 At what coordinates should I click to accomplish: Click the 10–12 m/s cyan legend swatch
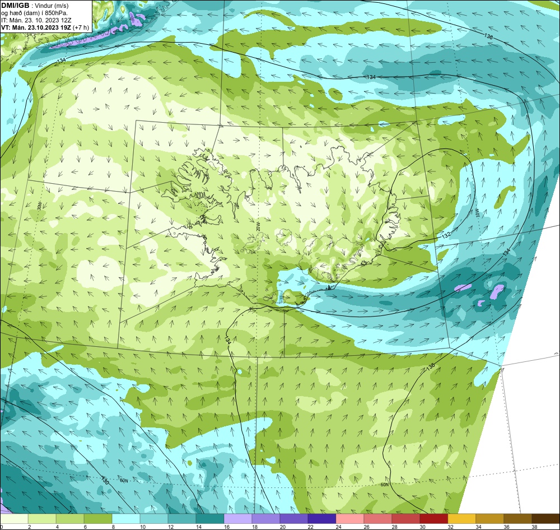(x=154, y=519)
